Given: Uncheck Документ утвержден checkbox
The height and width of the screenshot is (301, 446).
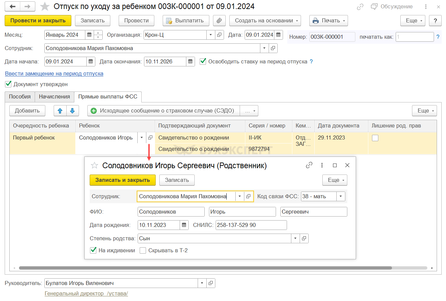Looking at the screenshot, I should click(x=8, y=84).
